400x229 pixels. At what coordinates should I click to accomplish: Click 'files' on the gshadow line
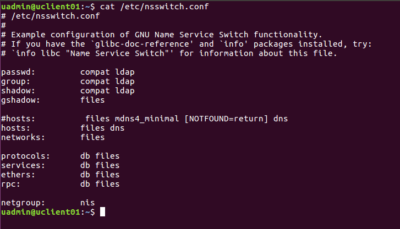tap(92, 100)
